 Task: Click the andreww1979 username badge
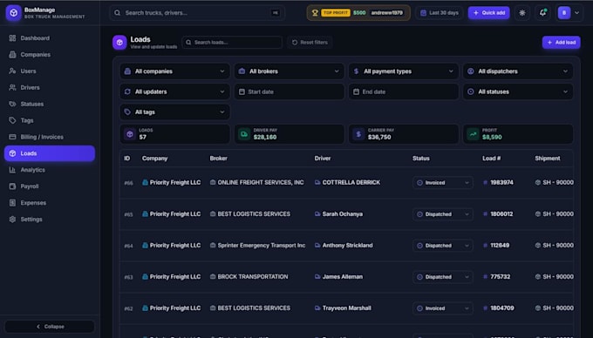coord(386,13)
